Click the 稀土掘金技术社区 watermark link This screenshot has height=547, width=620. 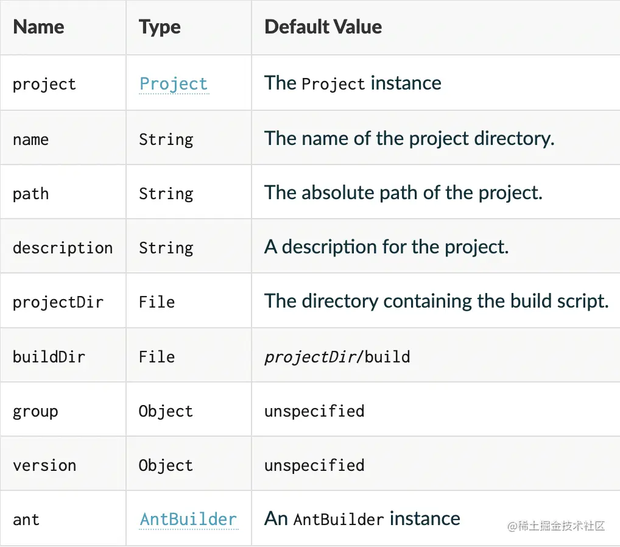tap(558, 525)
